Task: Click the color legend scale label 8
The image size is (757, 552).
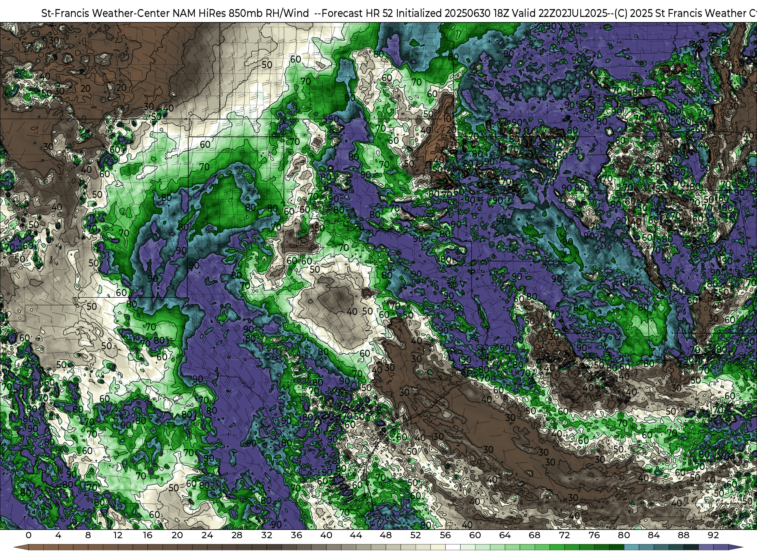Action: (88, 535)
